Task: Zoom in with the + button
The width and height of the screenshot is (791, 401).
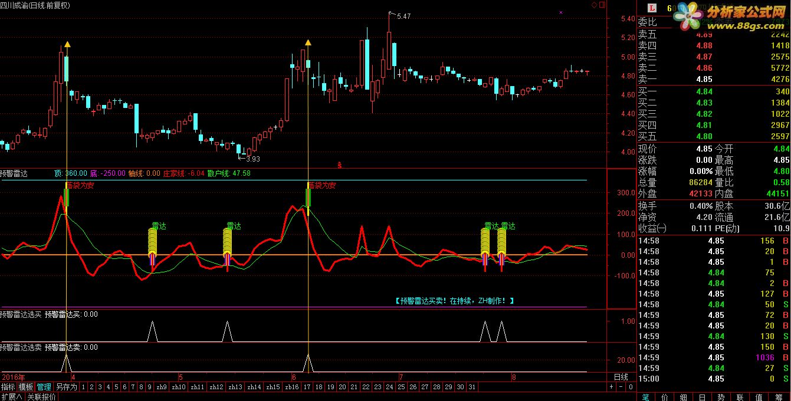Action: [612, 387]
